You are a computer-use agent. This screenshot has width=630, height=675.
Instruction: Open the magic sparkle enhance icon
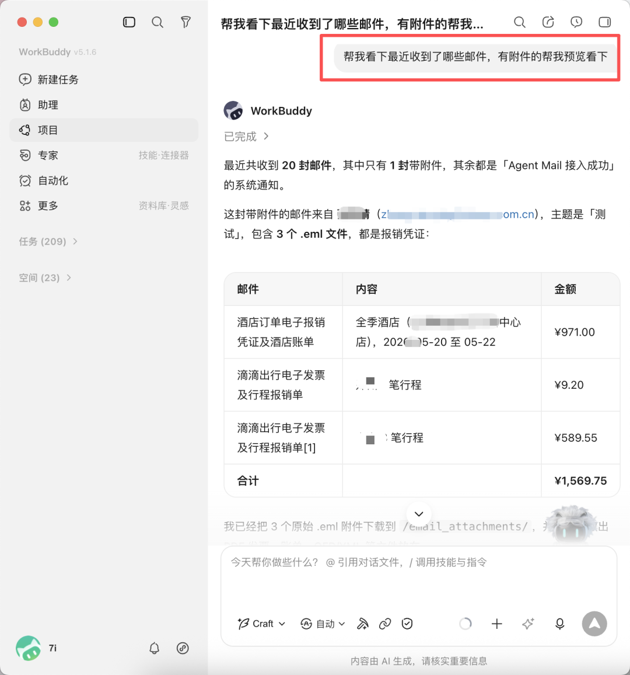[528, 624]
